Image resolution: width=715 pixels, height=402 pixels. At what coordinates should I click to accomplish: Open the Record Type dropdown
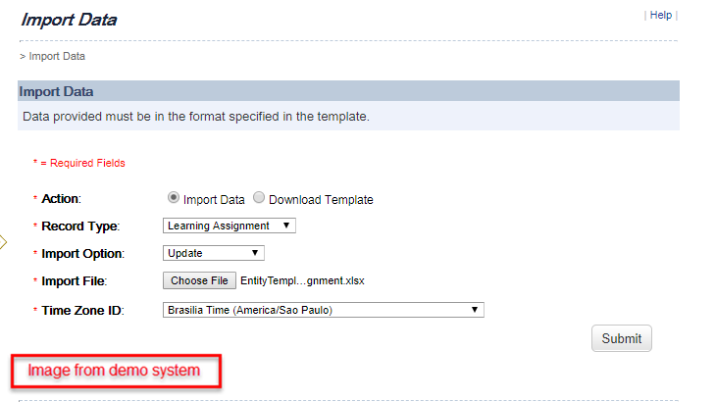(230, 226)
